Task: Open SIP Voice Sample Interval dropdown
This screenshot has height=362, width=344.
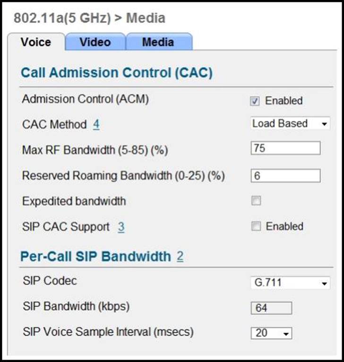Action: 271,333
